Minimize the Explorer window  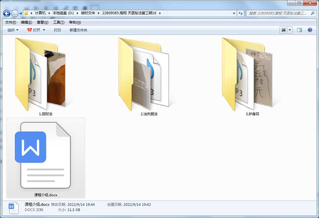click(x=291, y=3)
